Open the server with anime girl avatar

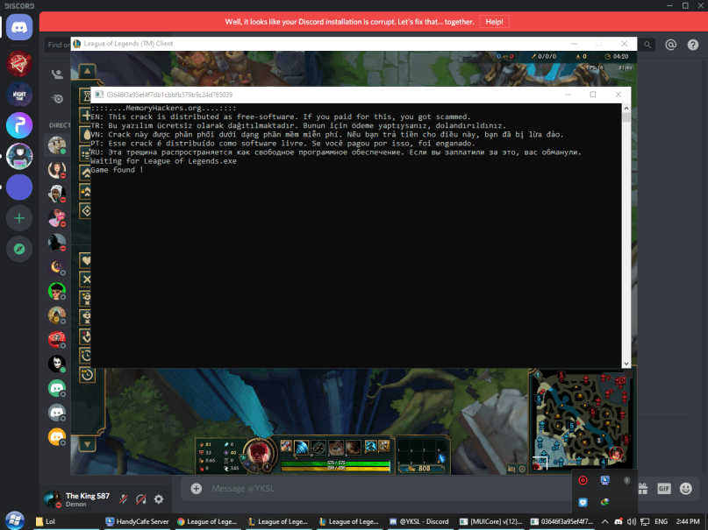(19, 157)
